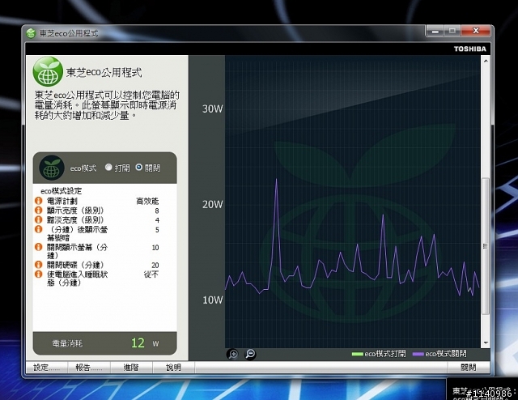Click info icon beside 顯示亮度（級別）
Viewport: 518px width, 400px height.
click(39, 211)
